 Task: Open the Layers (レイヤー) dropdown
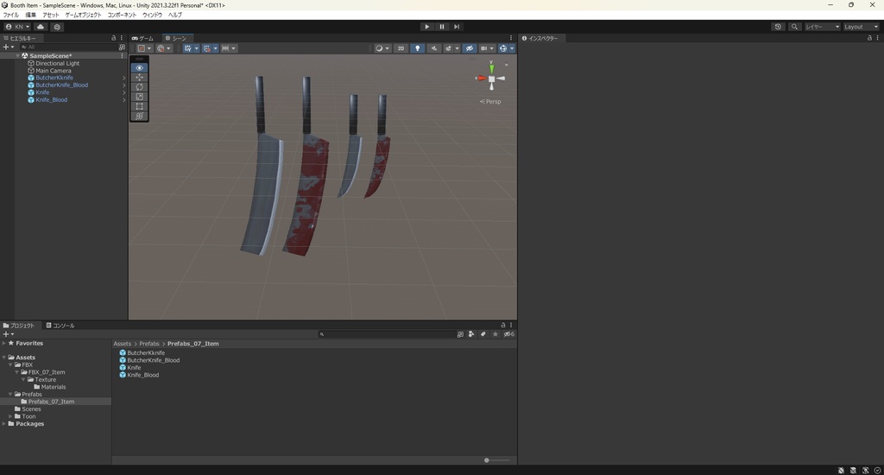[x=823, y=27]
